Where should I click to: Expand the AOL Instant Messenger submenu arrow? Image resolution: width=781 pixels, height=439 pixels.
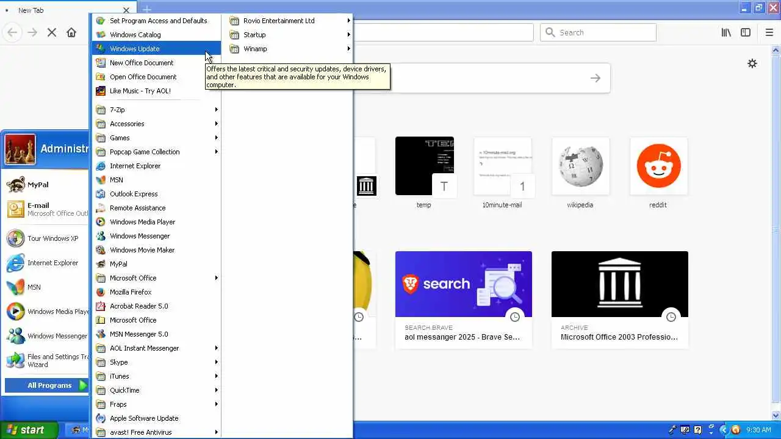(x=216, y=348)
